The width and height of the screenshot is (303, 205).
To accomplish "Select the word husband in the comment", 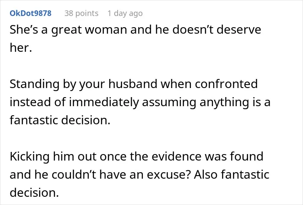I will point(133,84).
